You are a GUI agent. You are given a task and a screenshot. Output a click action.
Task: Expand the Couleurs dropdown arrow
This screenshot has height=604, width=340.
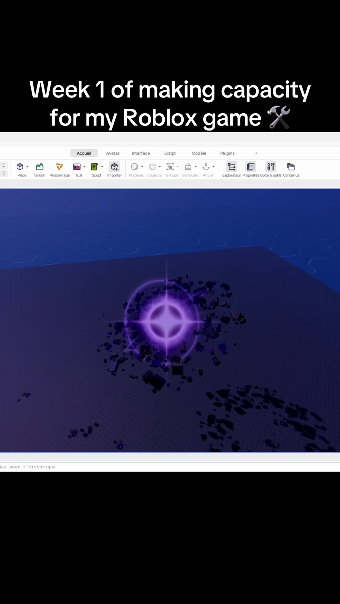(160, 167)
